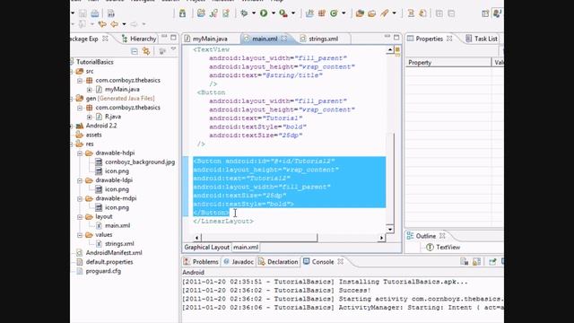Select TextView in the Outline
Viewport: 574px width, 323px height.
[x=448, y=248]
